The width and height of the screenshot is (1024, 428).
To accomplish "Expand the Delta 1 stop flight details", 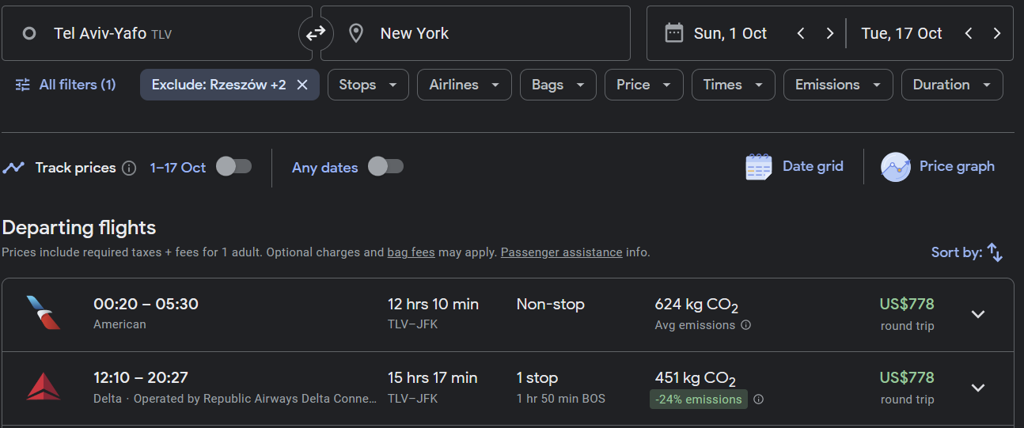I will tap(978, 388).
